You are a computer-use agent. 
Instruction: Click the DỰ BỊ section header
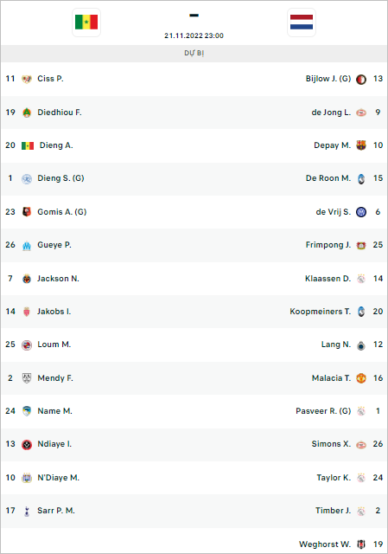point(194,54)
